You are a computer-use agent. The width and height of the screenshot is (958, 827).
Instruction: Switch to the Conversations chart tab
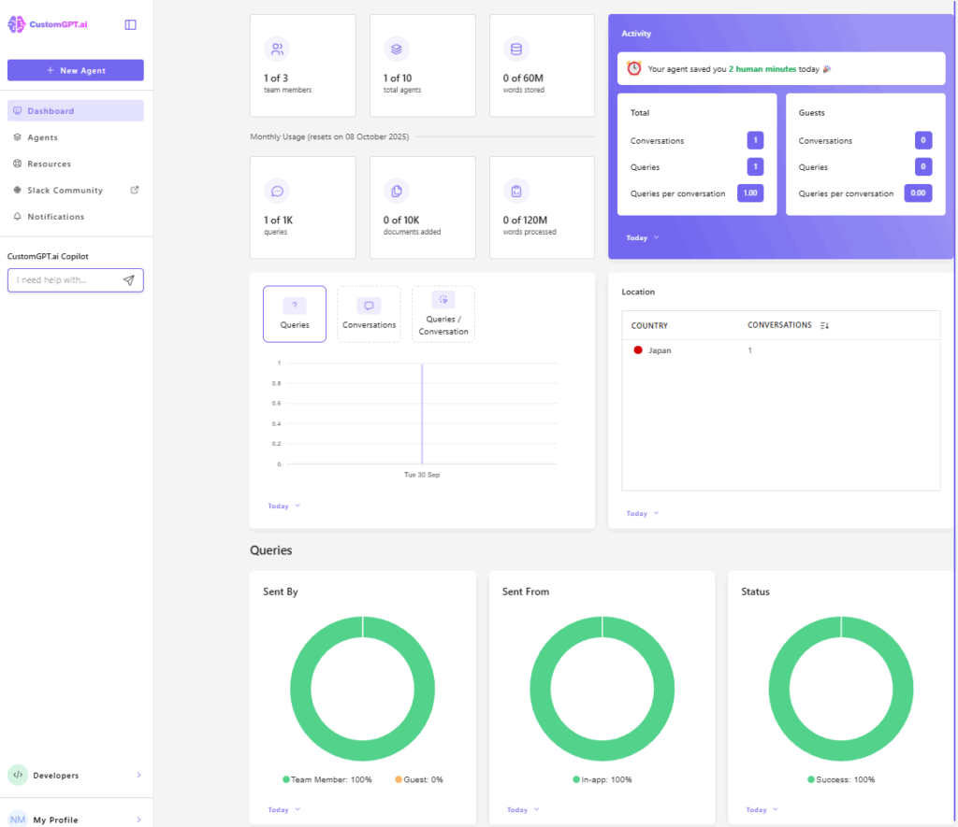click(369, 314)
